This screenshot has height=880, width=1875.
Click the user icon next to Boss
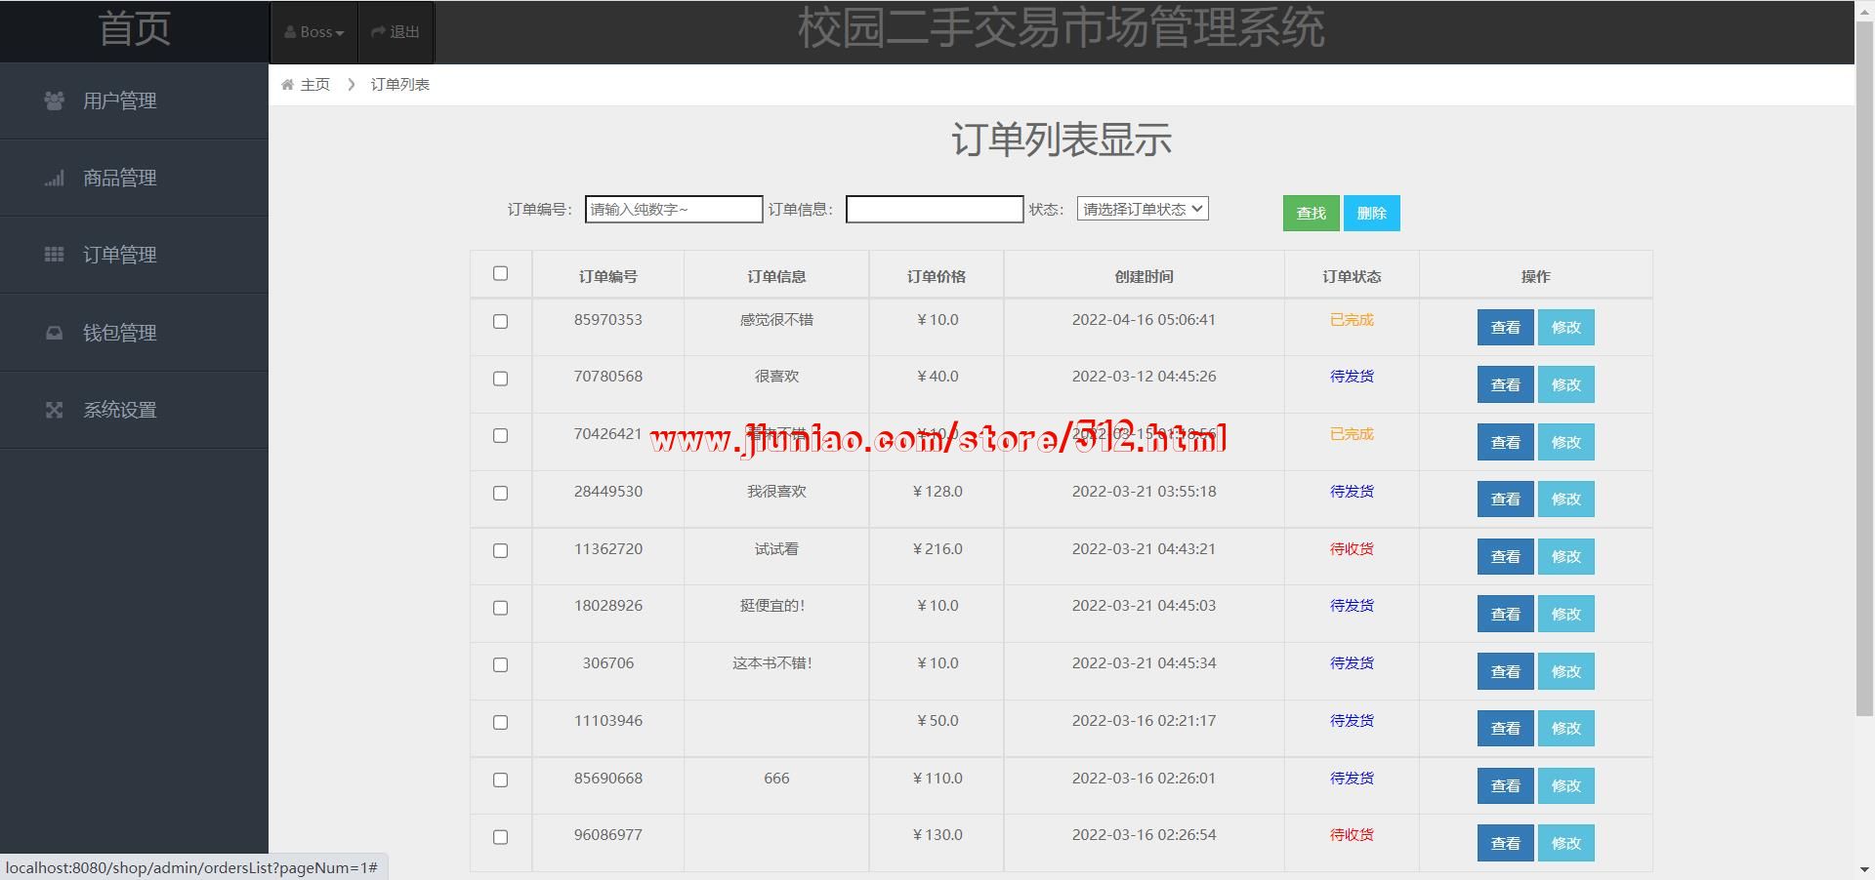290,32
